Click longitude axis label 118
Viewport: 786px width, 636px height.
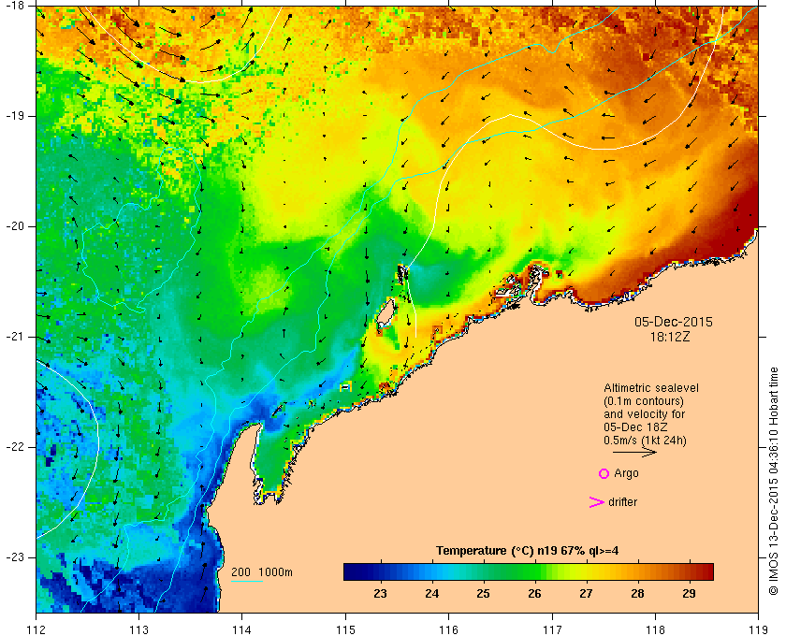coord(655,629)
